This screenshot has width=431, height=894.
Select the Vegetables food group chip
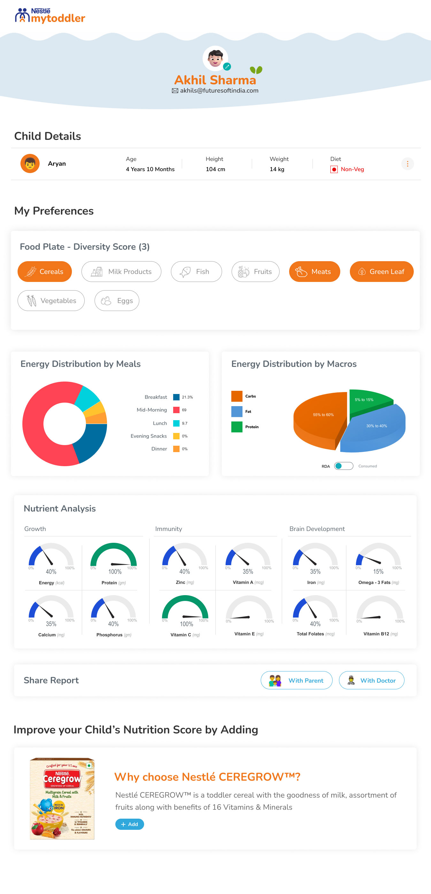coord(51,300)
